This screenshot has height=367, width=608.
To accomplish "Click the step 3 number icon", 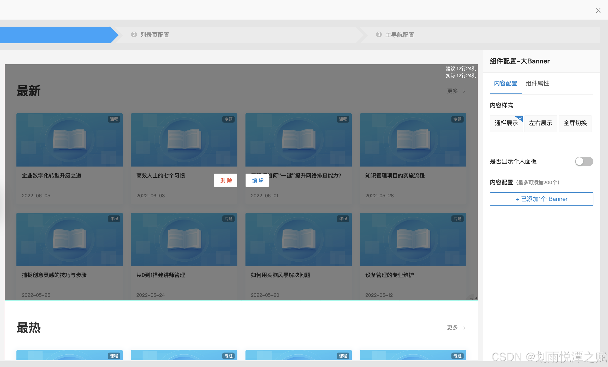I will 379,35.
